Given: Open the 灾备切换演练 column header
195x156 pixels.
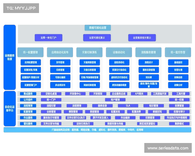Looking at the screenshot, I should coord(89,52).
